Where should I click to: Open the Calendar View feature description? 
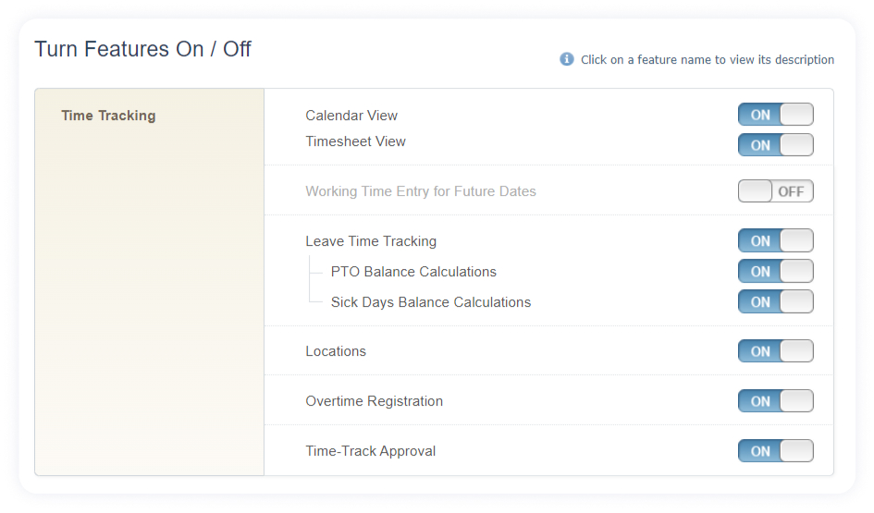(351, 116)
